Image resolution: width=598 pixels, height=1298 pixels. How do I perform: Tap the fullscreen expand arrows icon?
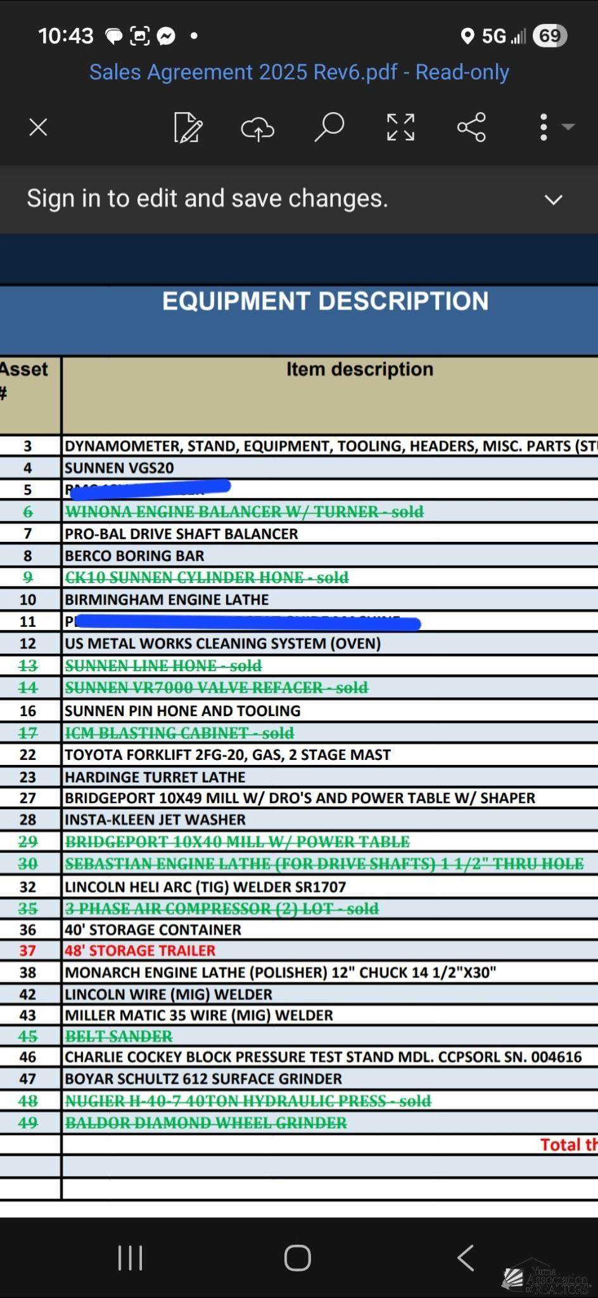click(x=401, y=127)
